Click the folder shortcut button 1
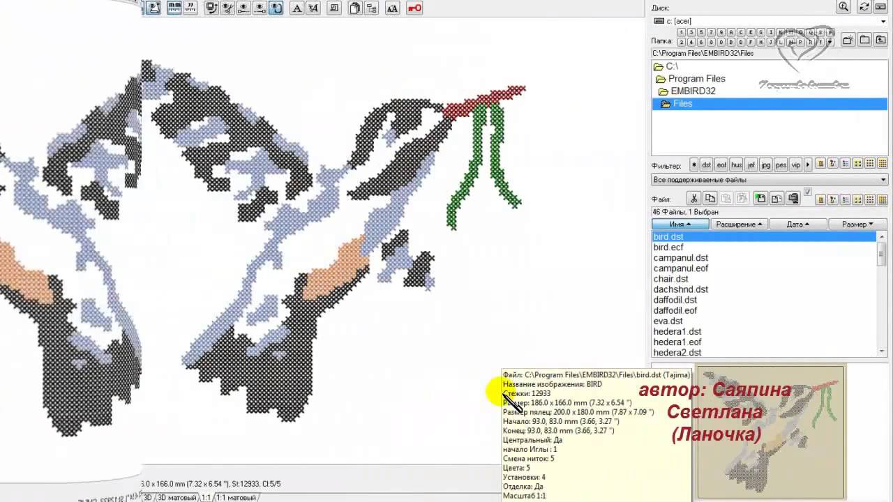Image resolution: width=893 pixels, height=502 pixels. point(682,32)
